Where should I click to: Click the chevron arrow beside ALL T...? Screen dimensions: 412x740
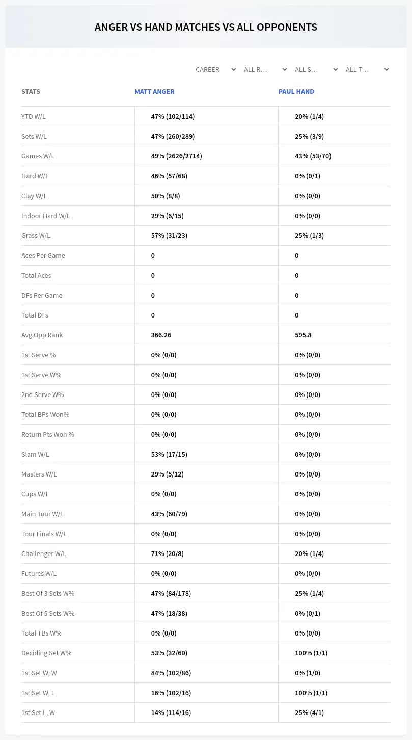[387, 70]
